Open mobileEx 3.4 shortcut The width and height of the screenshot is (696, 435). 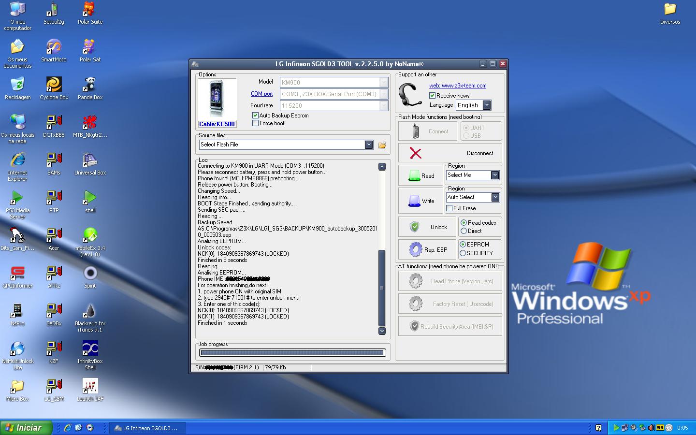click(90, 242)
